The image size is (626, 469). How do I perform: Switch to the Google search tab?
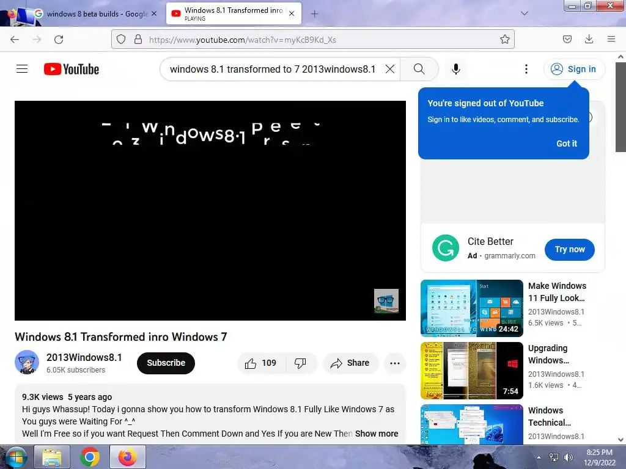(97, 13)
